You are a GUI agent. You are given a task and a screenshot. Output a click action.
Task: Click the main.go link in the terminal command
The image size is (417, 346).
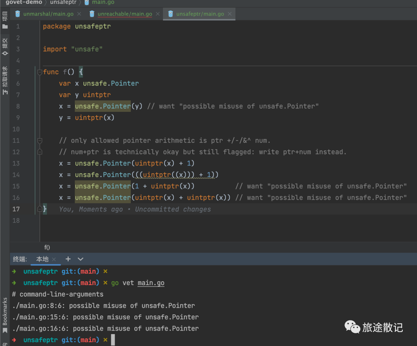coord(151,283)
